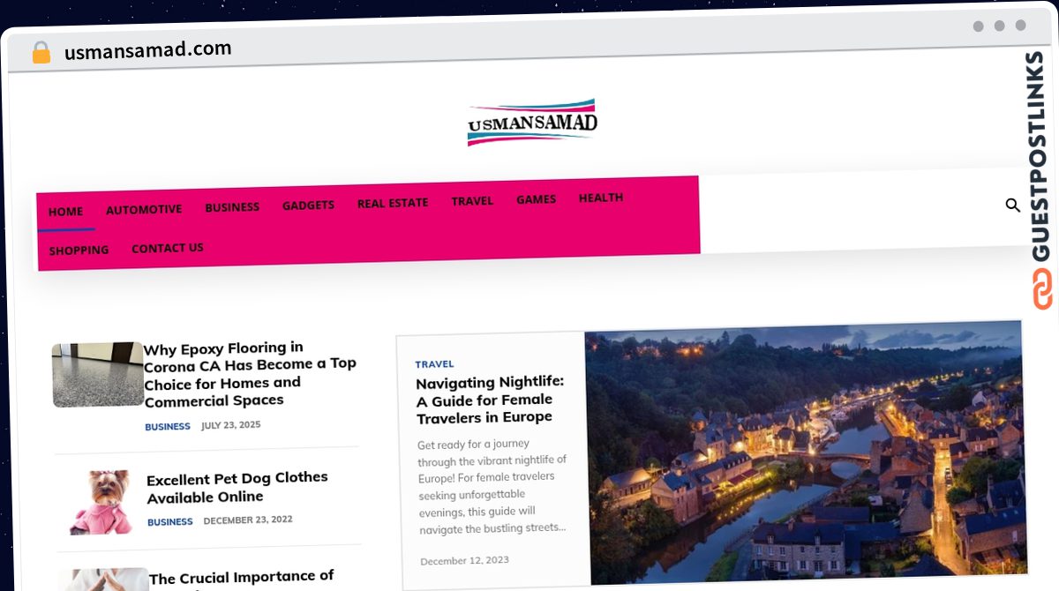Go to the Home menu item
The height and width of the screenshot is (591, 1059).
[x=66, y=212]
